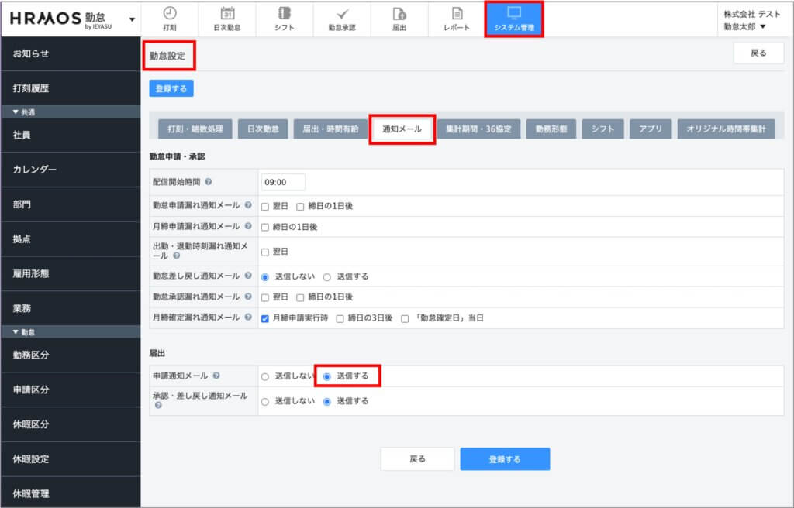Select 送信しない for 申請通知メール
This screenshot has width=794, height=508.
coord(265,376)
